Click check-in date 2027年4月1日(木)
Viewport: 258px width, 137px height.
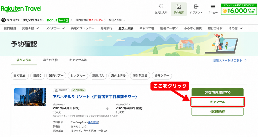[66, 108]
